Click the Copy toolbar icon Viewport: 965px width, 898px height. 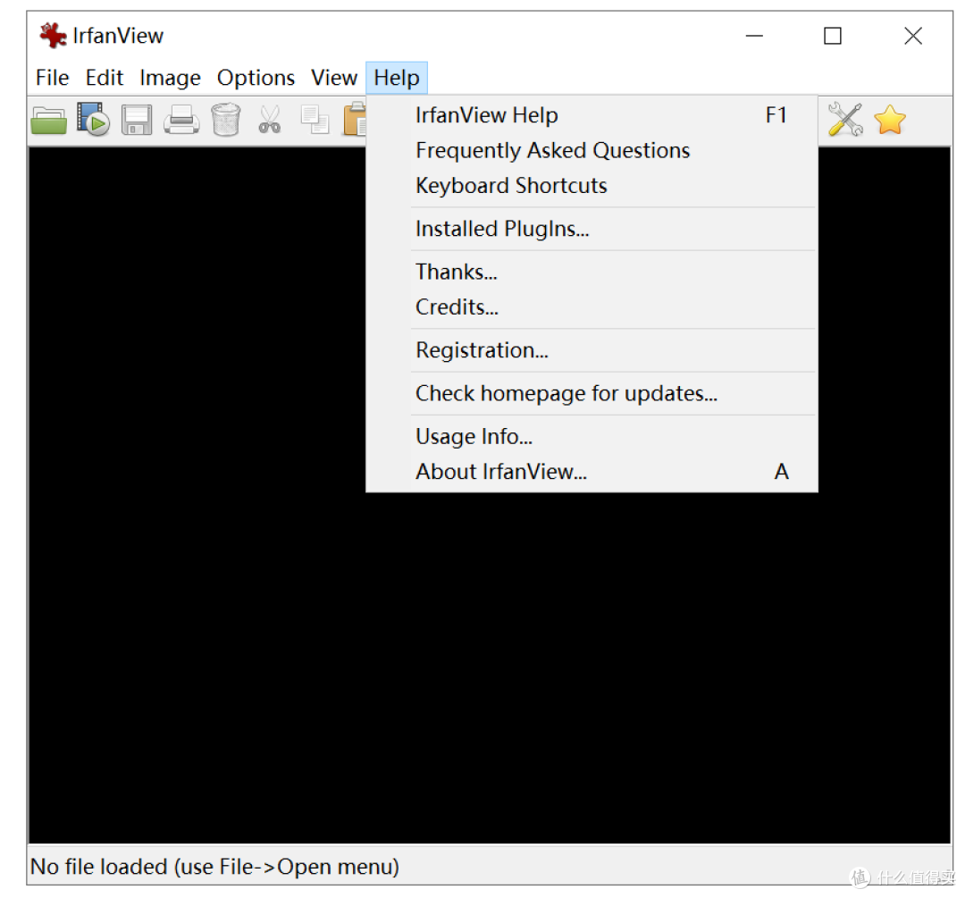point(315,120)
